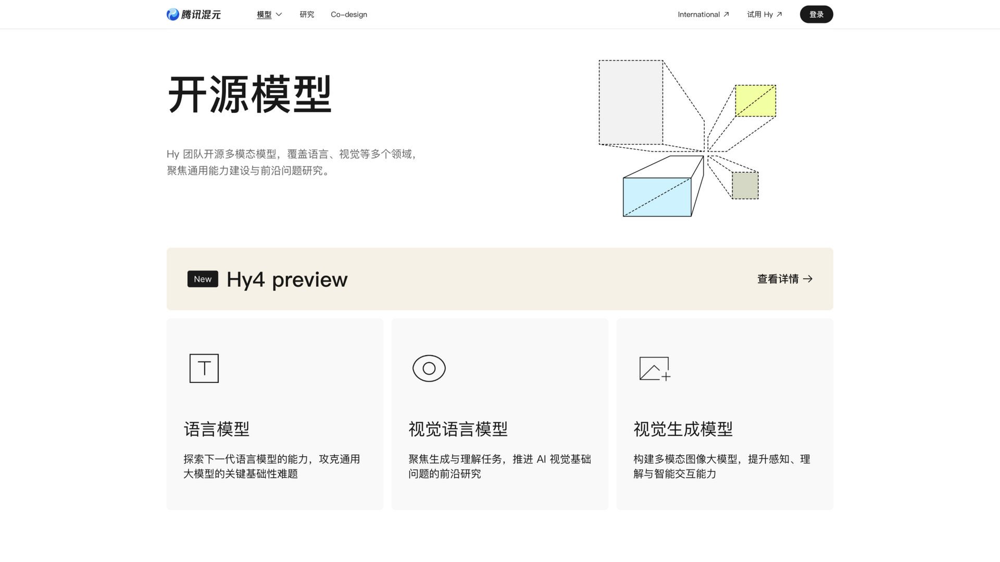Viewport: 1000px width, 562px height.
Task: Open the Hy4 preview banner title
Action: [287, 279]
